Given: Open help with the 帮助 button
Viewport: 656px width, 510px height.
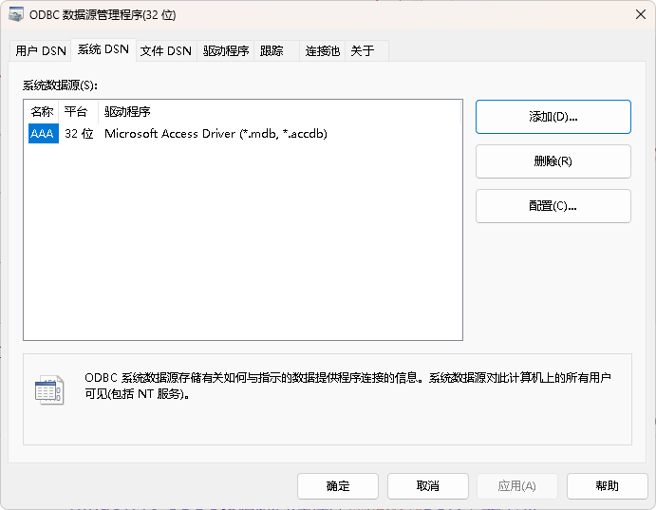Looking at the screenshot, I should point(608,486).
